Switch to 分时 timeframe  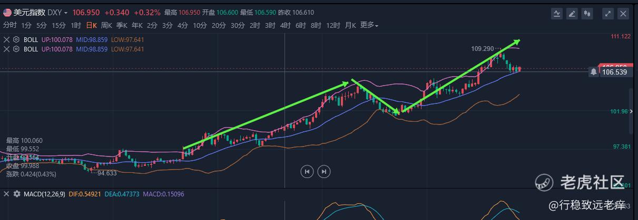pyautogui.click(x=10, y=25)
